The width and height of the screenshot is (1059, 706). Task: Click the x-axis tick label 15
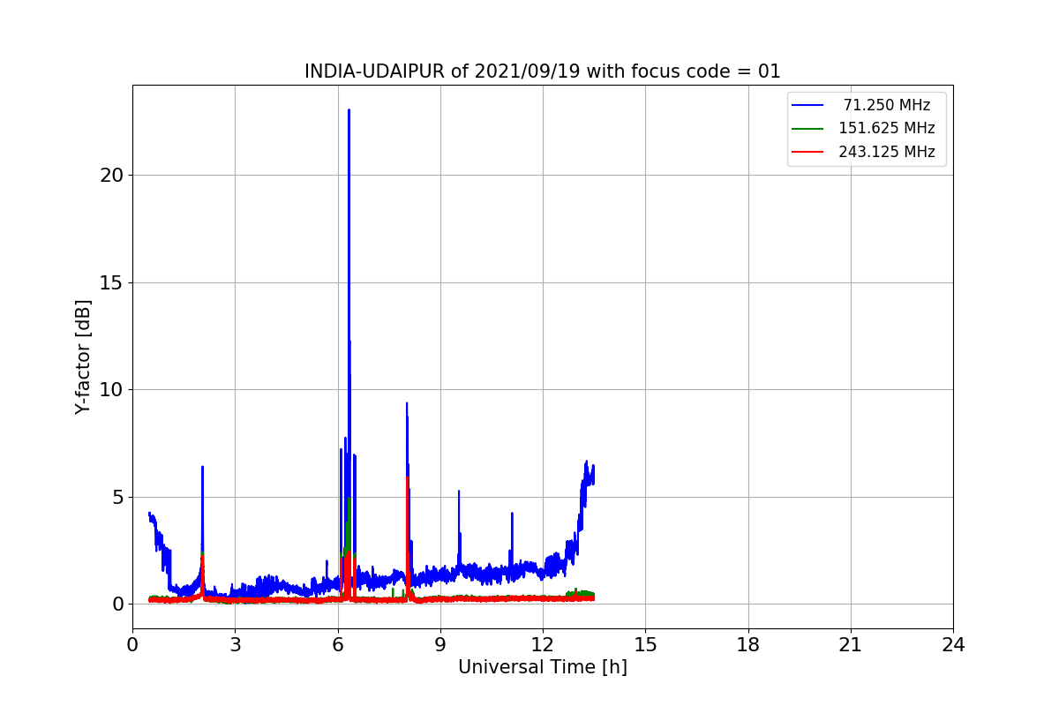645,645
